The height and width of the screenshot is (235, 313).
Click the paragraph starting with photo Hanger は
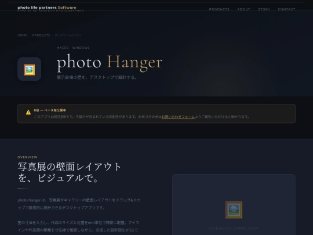[79, 204]
